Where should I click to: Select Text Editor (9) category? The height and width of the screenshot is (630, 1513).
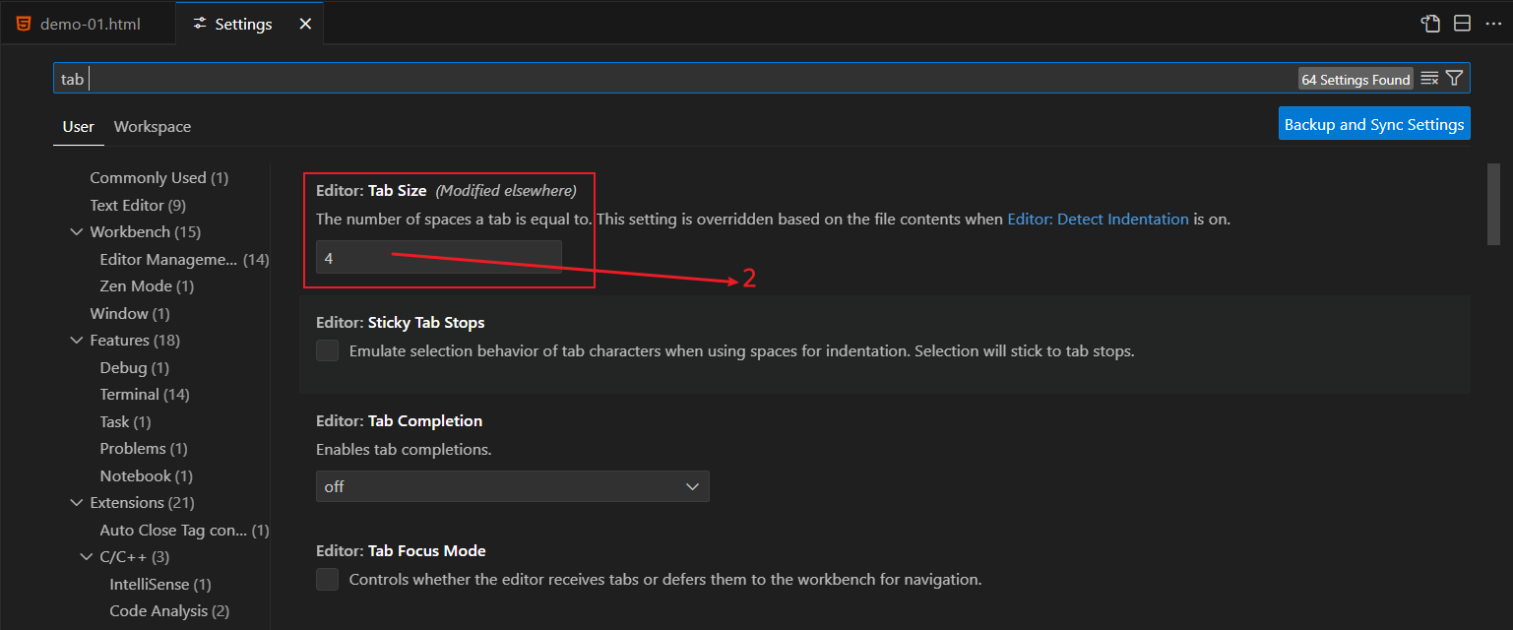point(138,206)
